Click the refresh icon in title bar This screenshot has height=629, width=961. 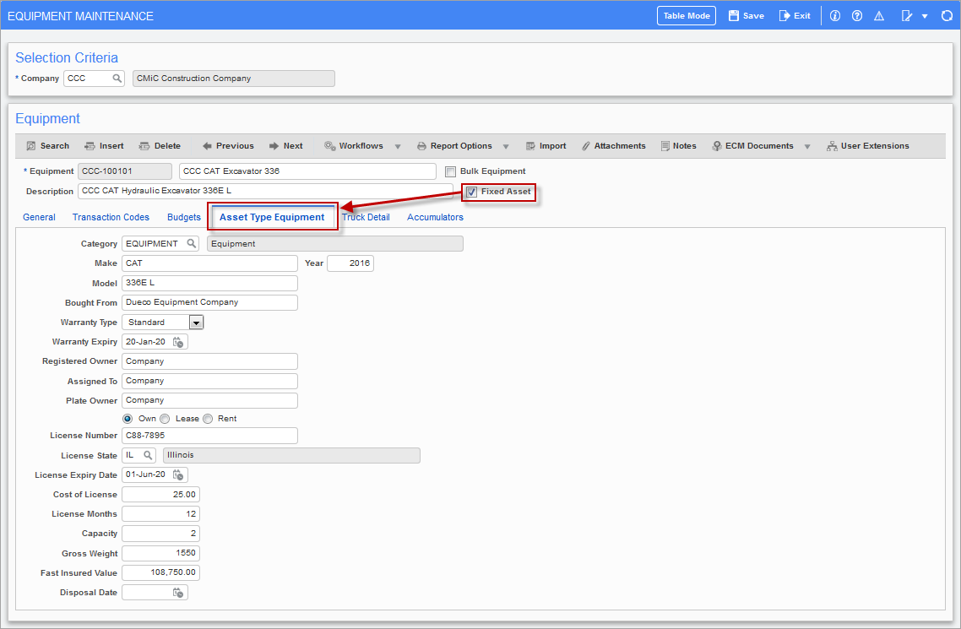point(946,16)
